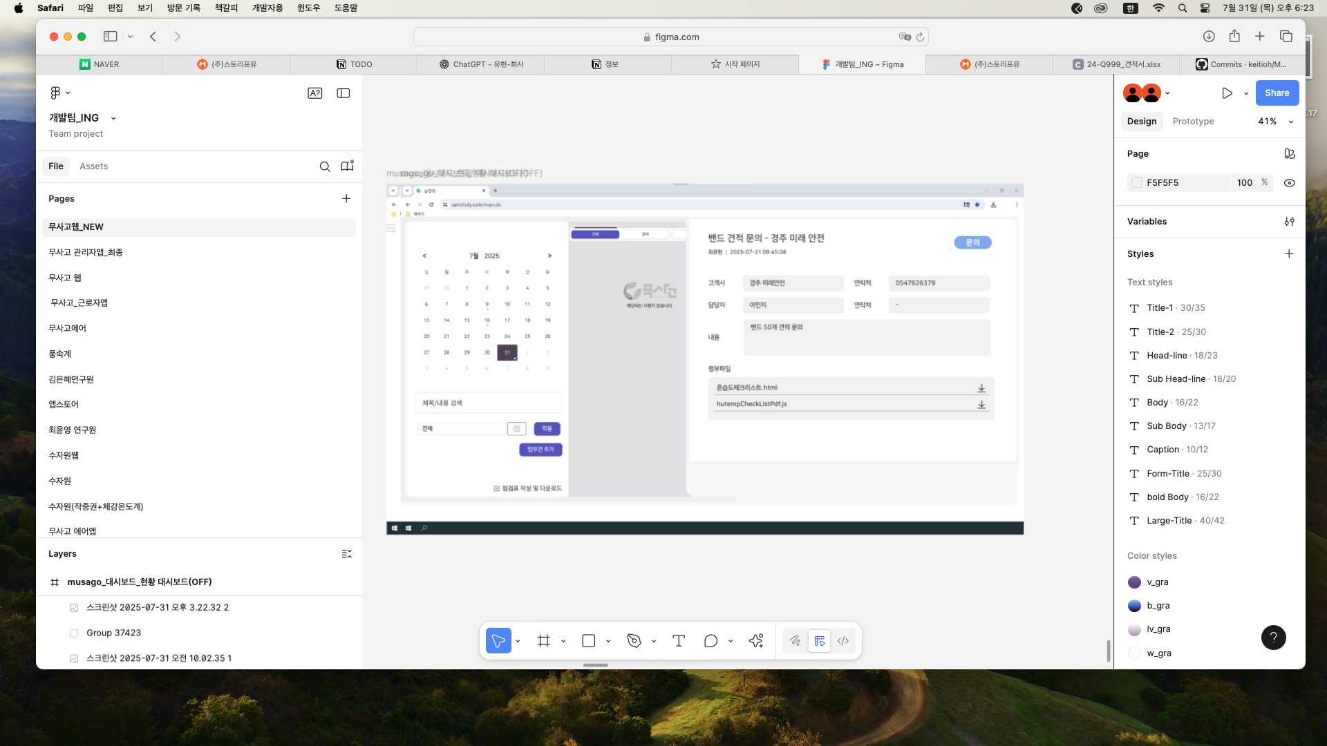The width and height of the screenshot is (1327, 746).
Task: Select the Frame tool in bottom toolbar
Action: click(x=544, y=641)
